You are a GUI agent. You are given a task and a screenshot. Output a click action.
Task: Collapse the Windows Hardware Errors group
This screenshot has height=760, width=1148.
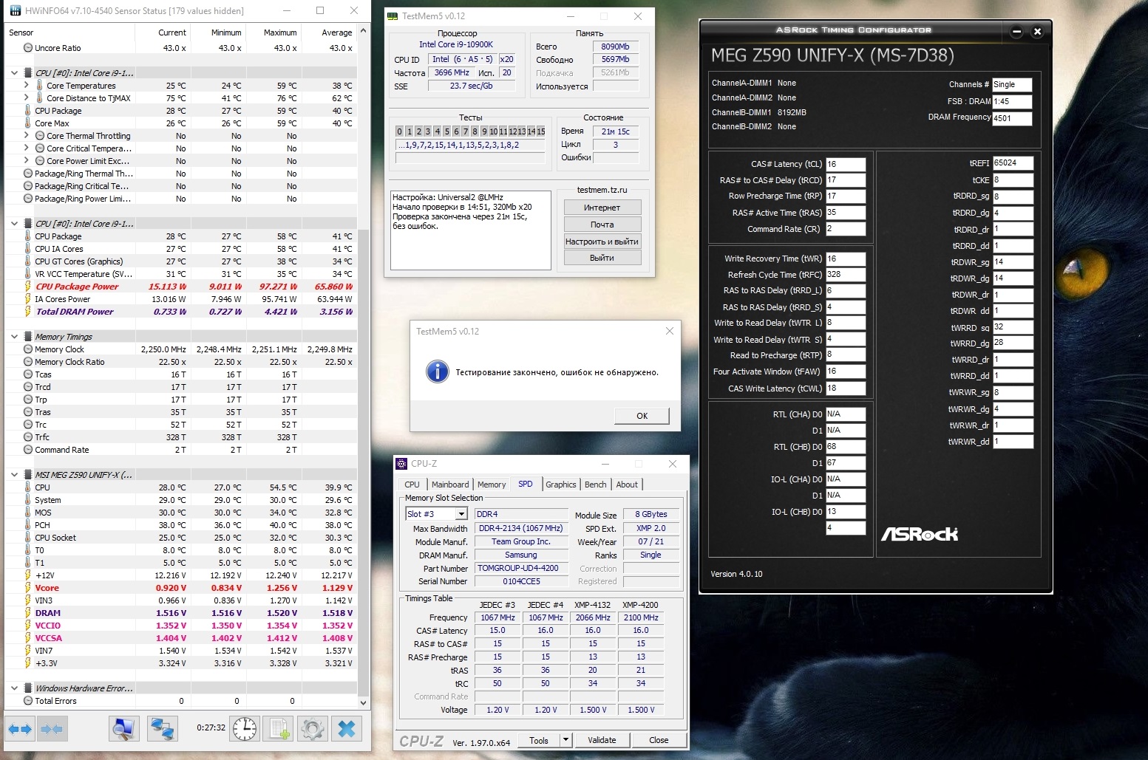point(14,688)
